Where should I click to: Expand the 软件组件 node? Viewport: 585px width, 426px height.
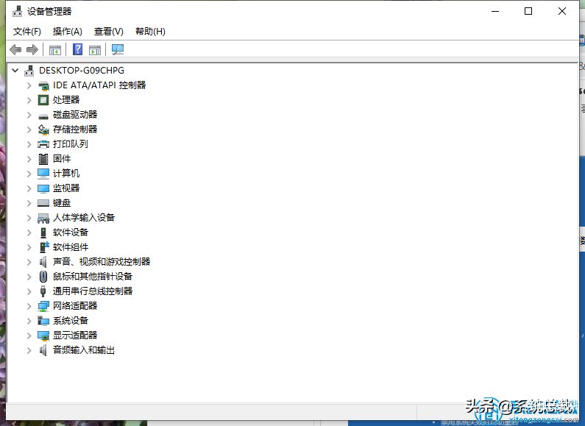[29, 247]
